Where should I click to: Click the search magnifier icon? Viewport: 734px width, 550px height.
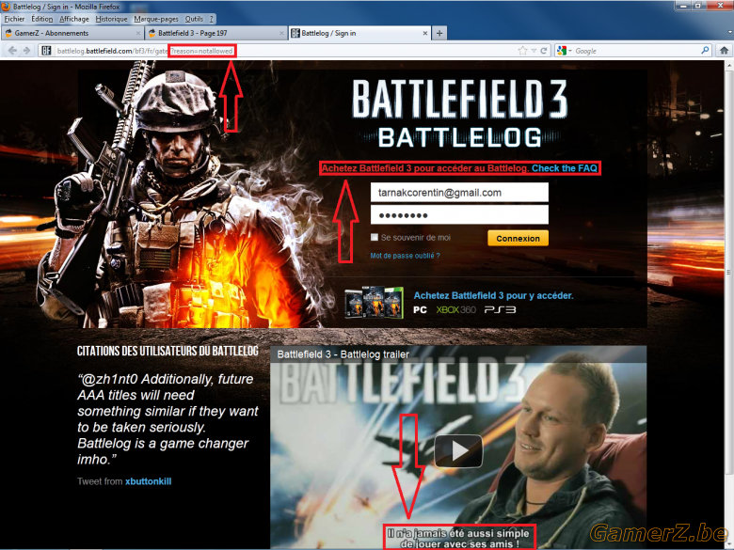705,51
